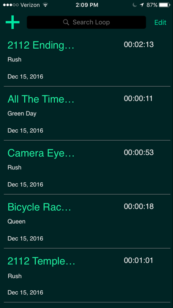Click the 00:00:11 duration on Green Day loop
Viewport: 173px width, 308px height.
(138, 98)
